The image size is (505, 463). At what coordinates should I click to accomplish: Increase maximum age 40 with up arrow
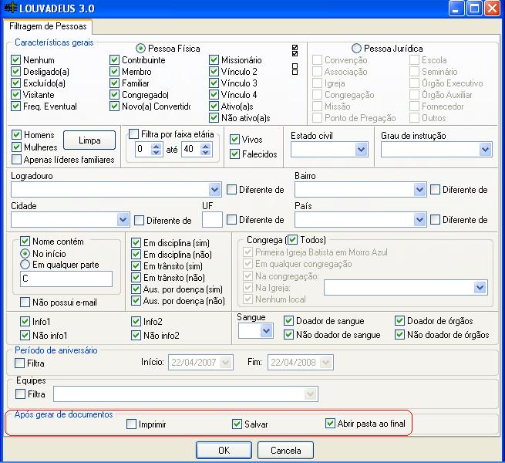[206, 146]
